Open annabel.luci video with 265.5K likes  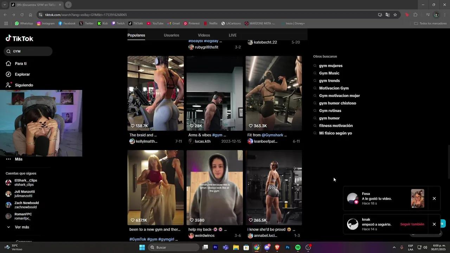pos(274,188)
